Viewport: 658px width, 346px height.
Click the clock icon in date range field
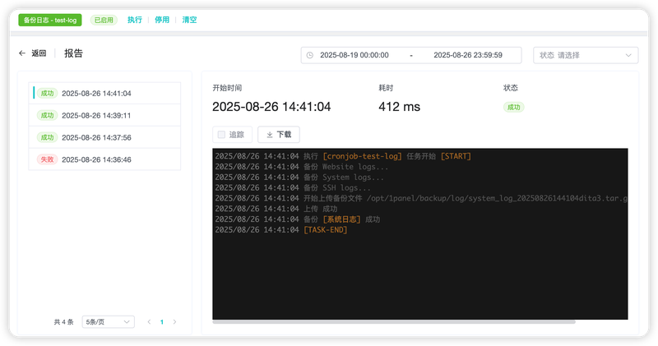310,55
